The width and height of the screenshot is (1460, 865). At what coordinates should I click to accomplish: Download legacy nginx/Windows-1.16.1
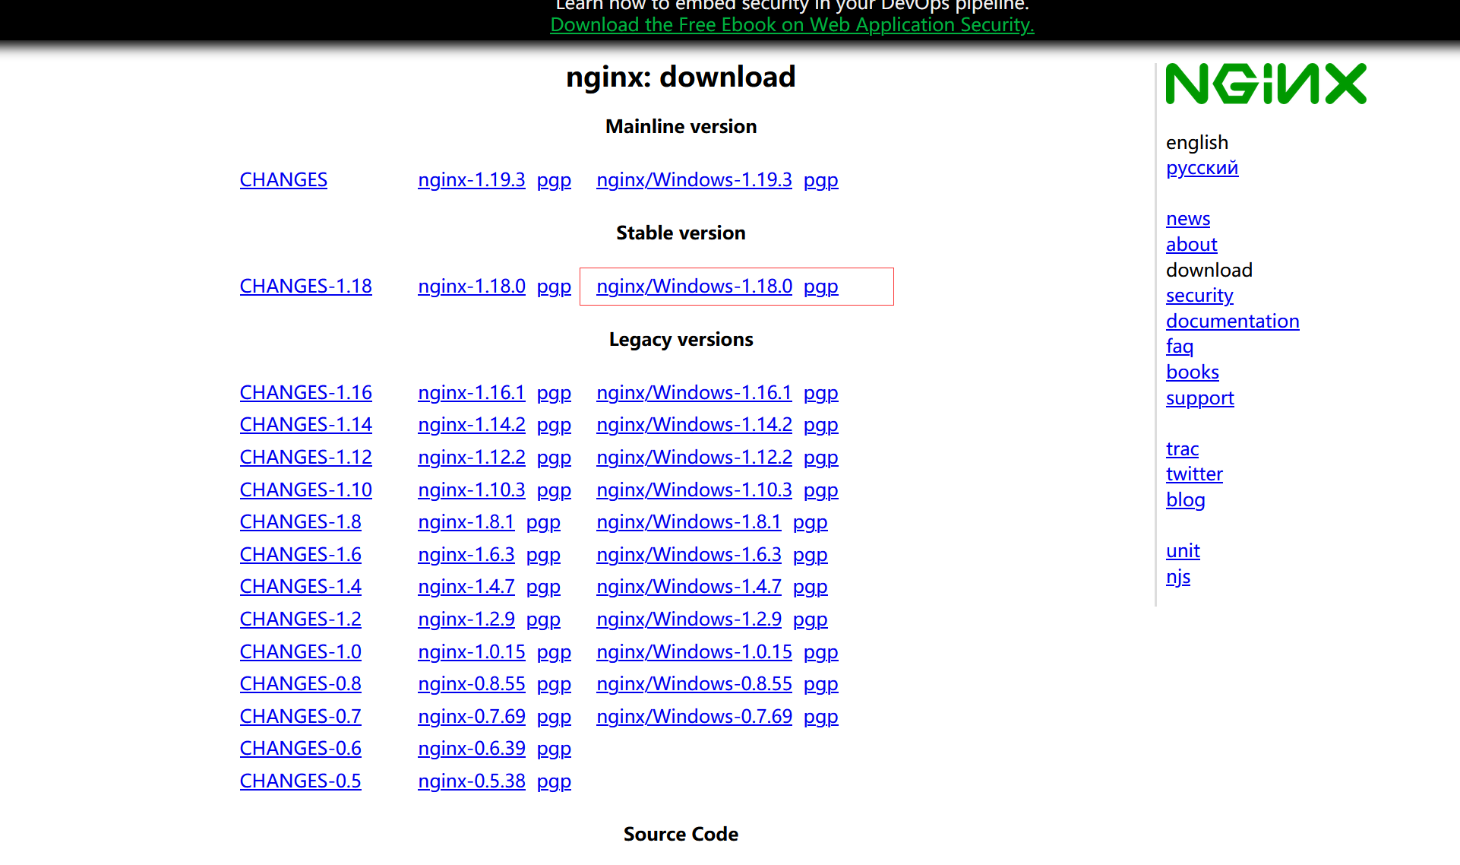(x=694, y=393)
